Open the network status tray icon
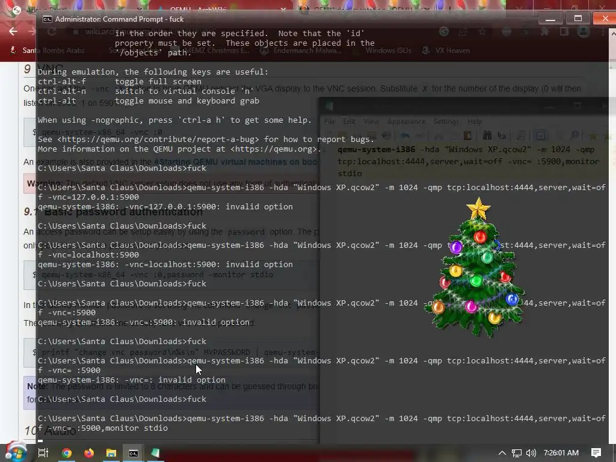The width and height of the screenshot is (616, 462). pos(517,453)
